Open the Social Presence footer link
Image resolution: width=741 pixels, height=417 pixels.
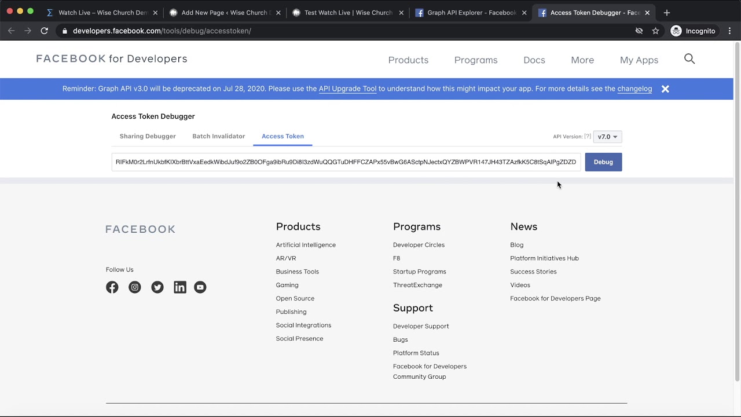tap(299, 338)
